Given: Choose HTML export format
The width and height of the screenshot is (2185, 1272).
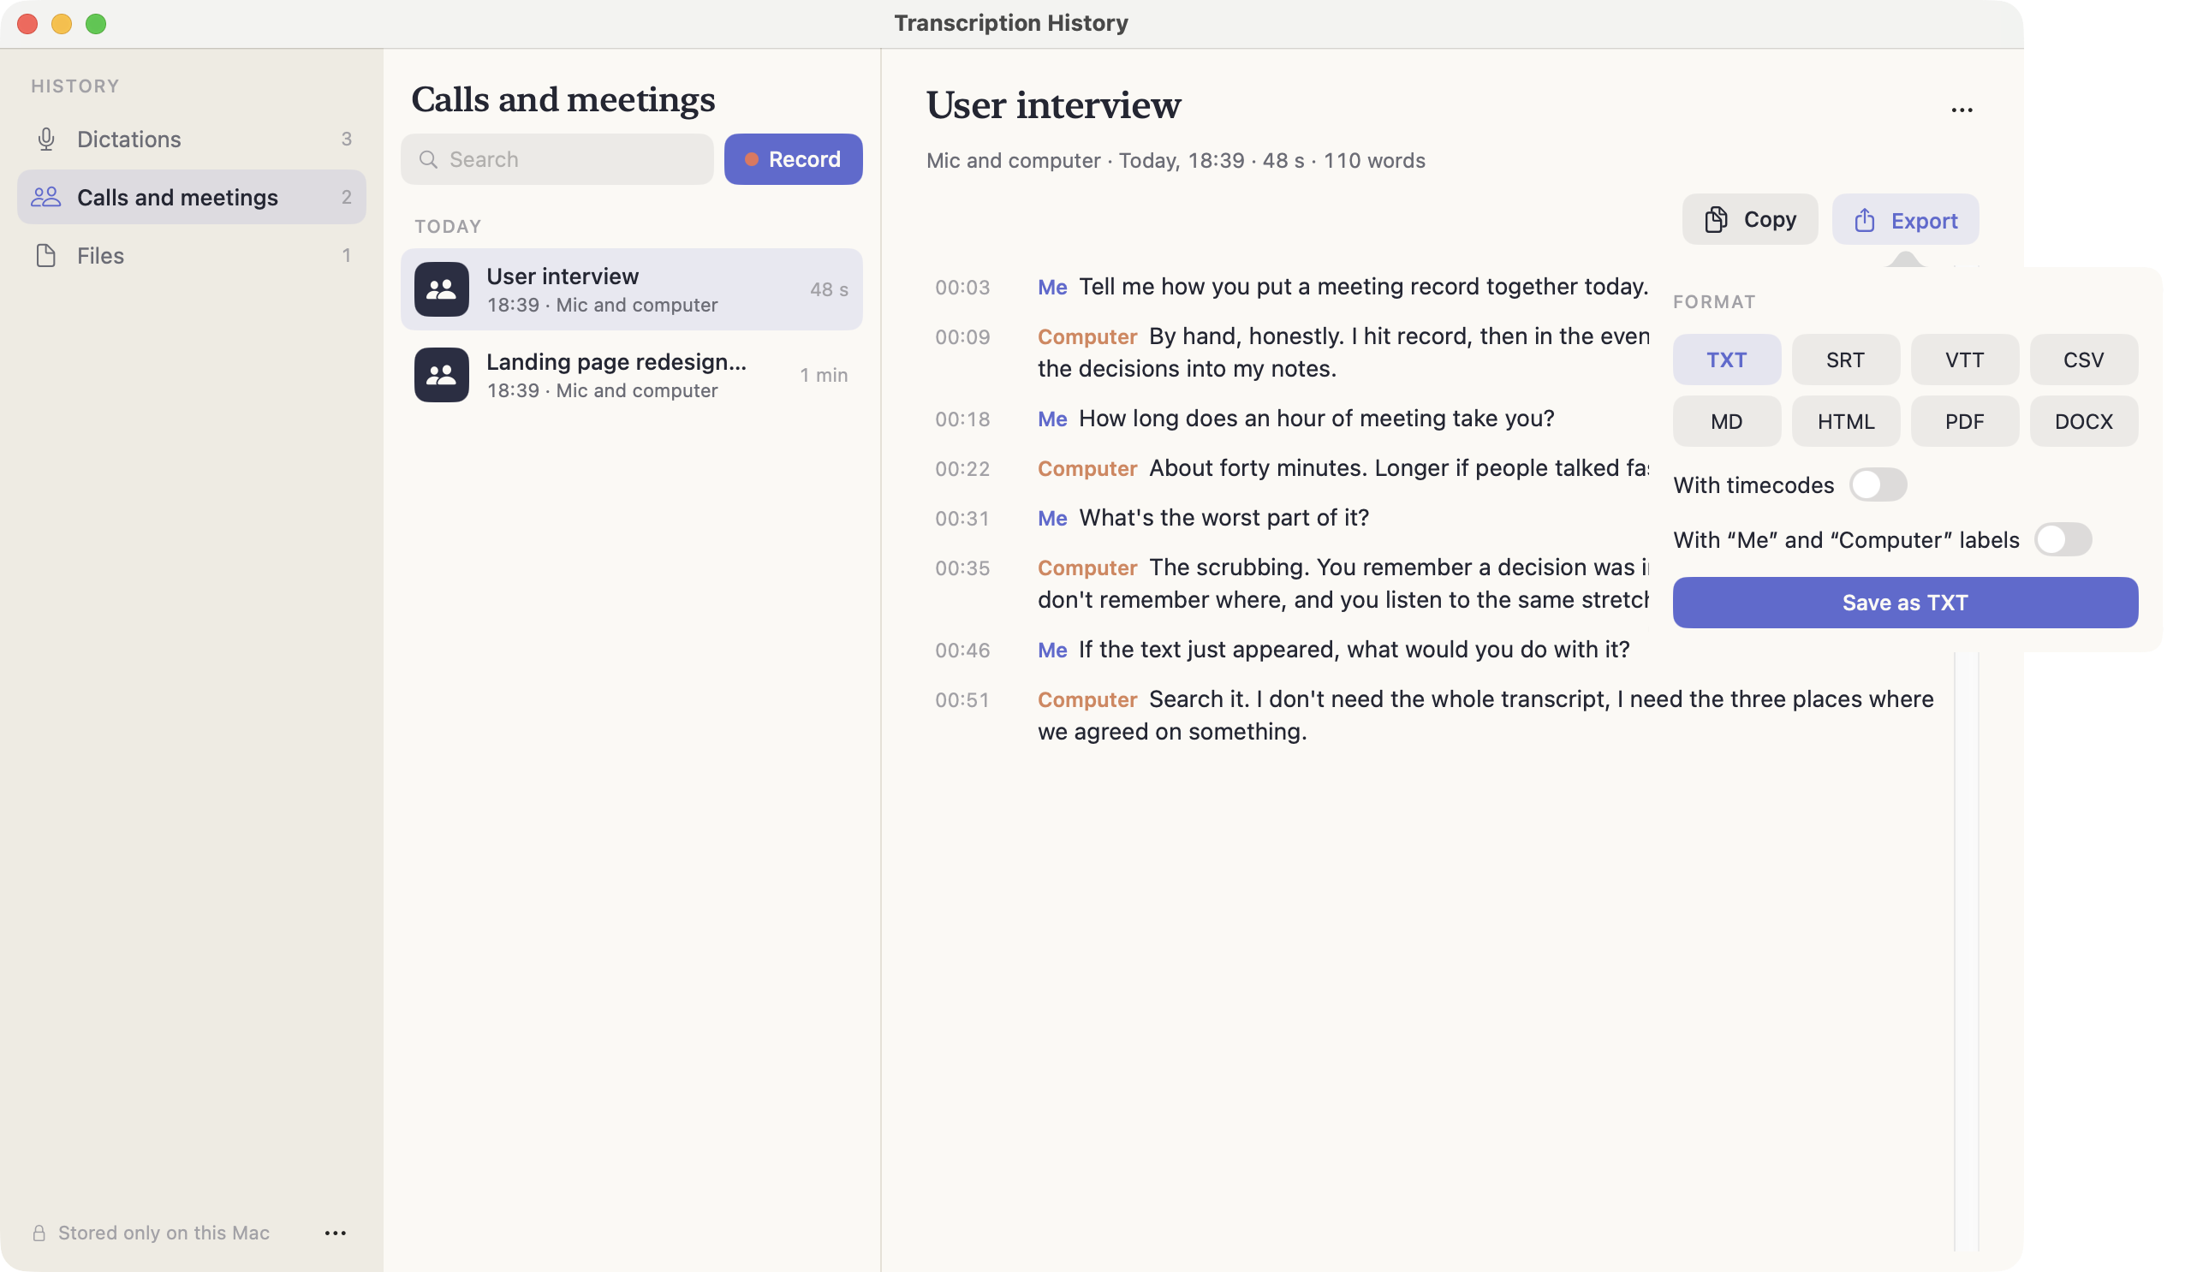Looking at the screenshot, I should click(1845, 421).
